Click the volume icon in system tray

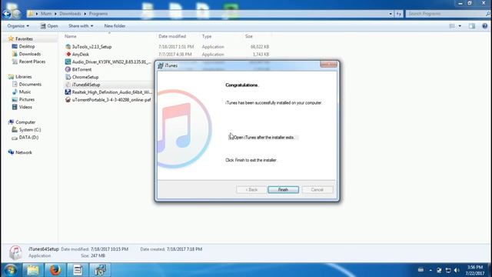457,270
